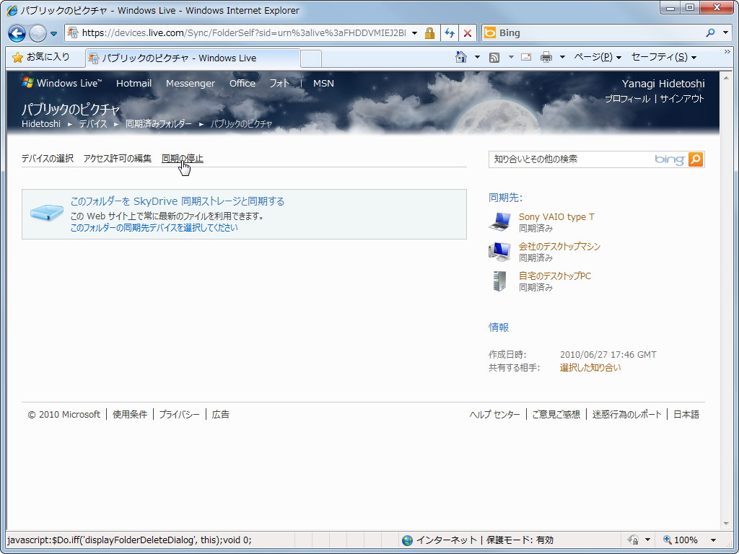Click the 選択した知り合い sharing link
This screenshot has width=739, height=554.
click(x=590, y=368)
